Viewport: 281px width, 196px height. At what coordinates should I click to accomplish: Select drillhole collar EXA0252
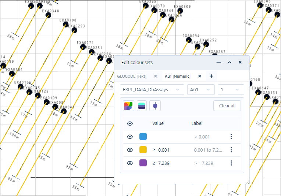206,44
